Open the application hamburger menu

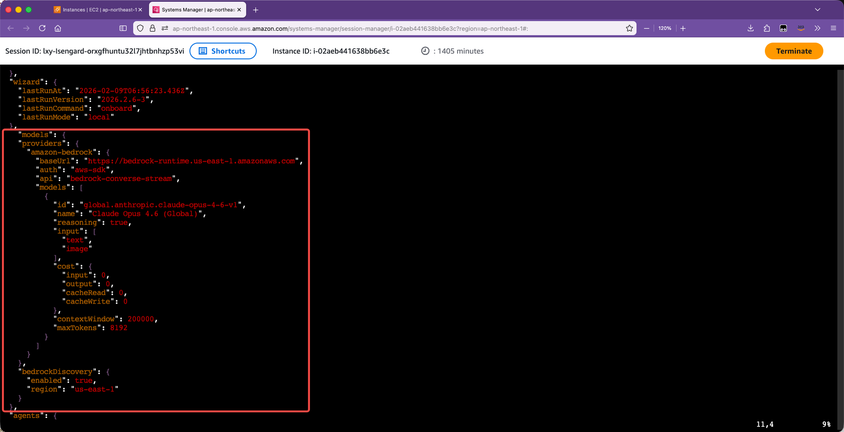tap(833, 28)
